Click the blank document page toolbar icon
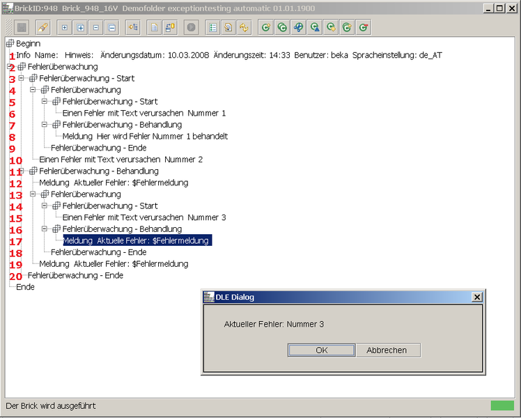Image resolution: width=521 pixels, height=418 pixels. coord(154,27)
